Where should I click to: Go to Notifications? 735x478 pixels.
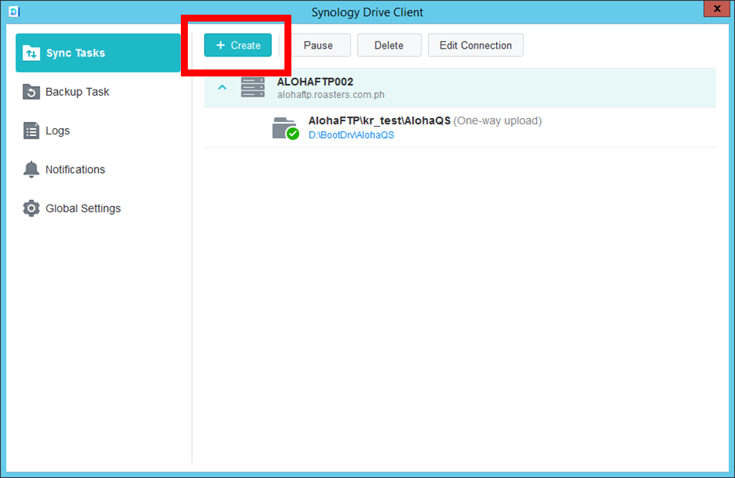98,169
